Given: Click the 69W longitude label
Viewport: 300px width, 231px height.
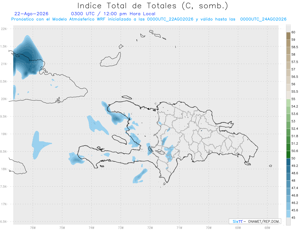Looking at the screenshot, I should coord(238,228).
